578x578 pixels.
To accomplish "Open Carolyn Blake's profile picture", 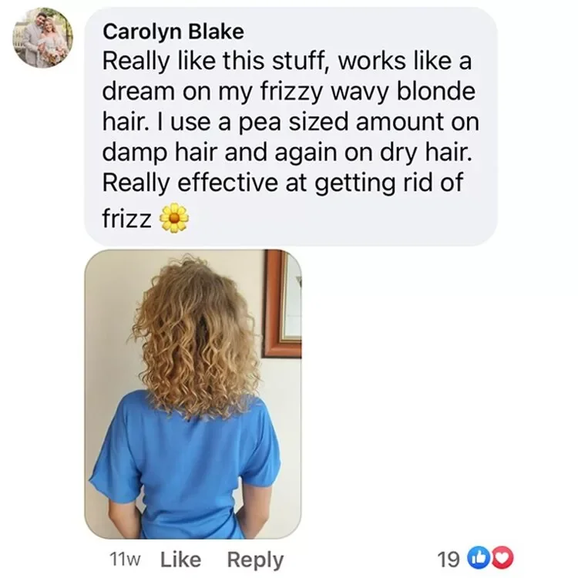I will pos(43,39).
